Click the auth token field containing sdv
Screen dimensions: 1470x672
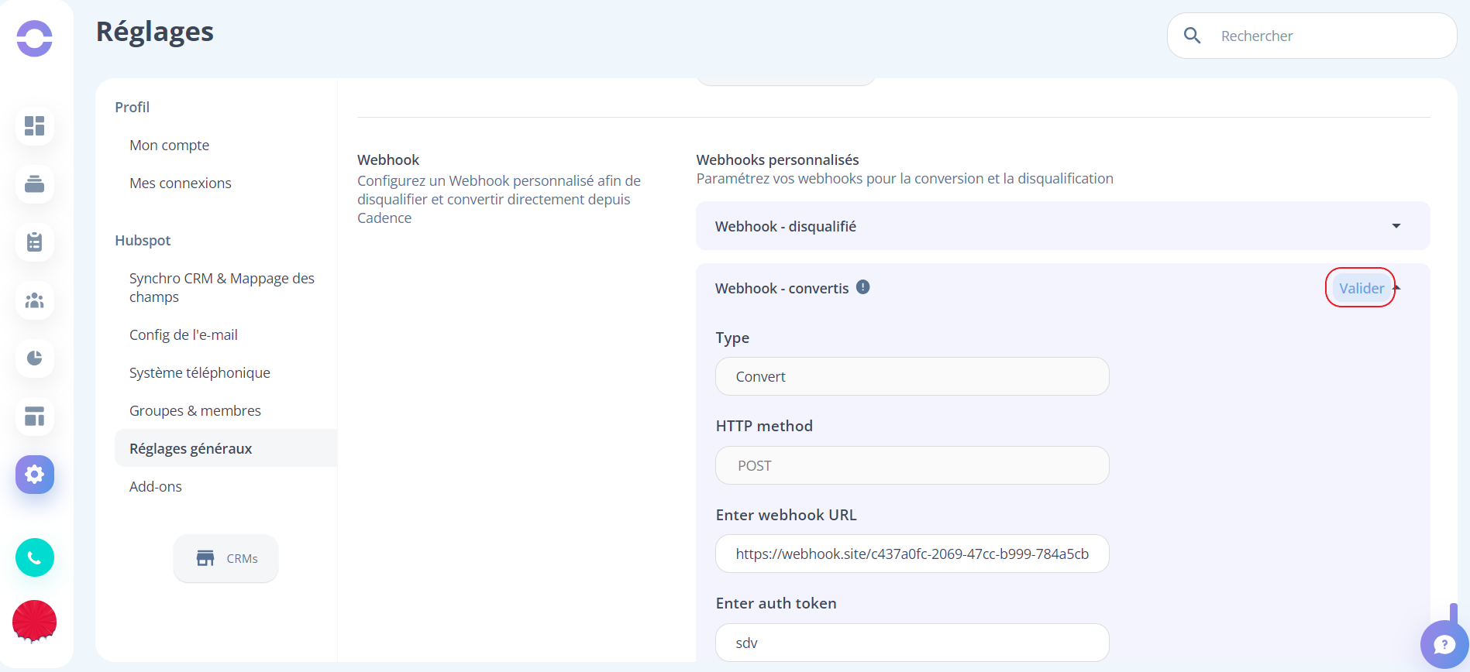point(912,643)
